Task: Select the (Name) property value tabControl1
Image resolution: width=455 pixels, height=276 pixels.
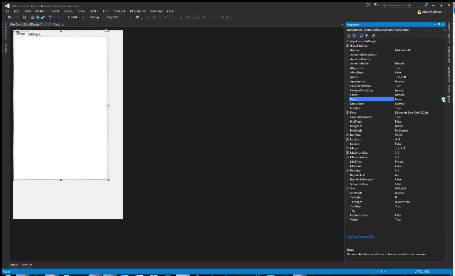Action: (402, 50)
